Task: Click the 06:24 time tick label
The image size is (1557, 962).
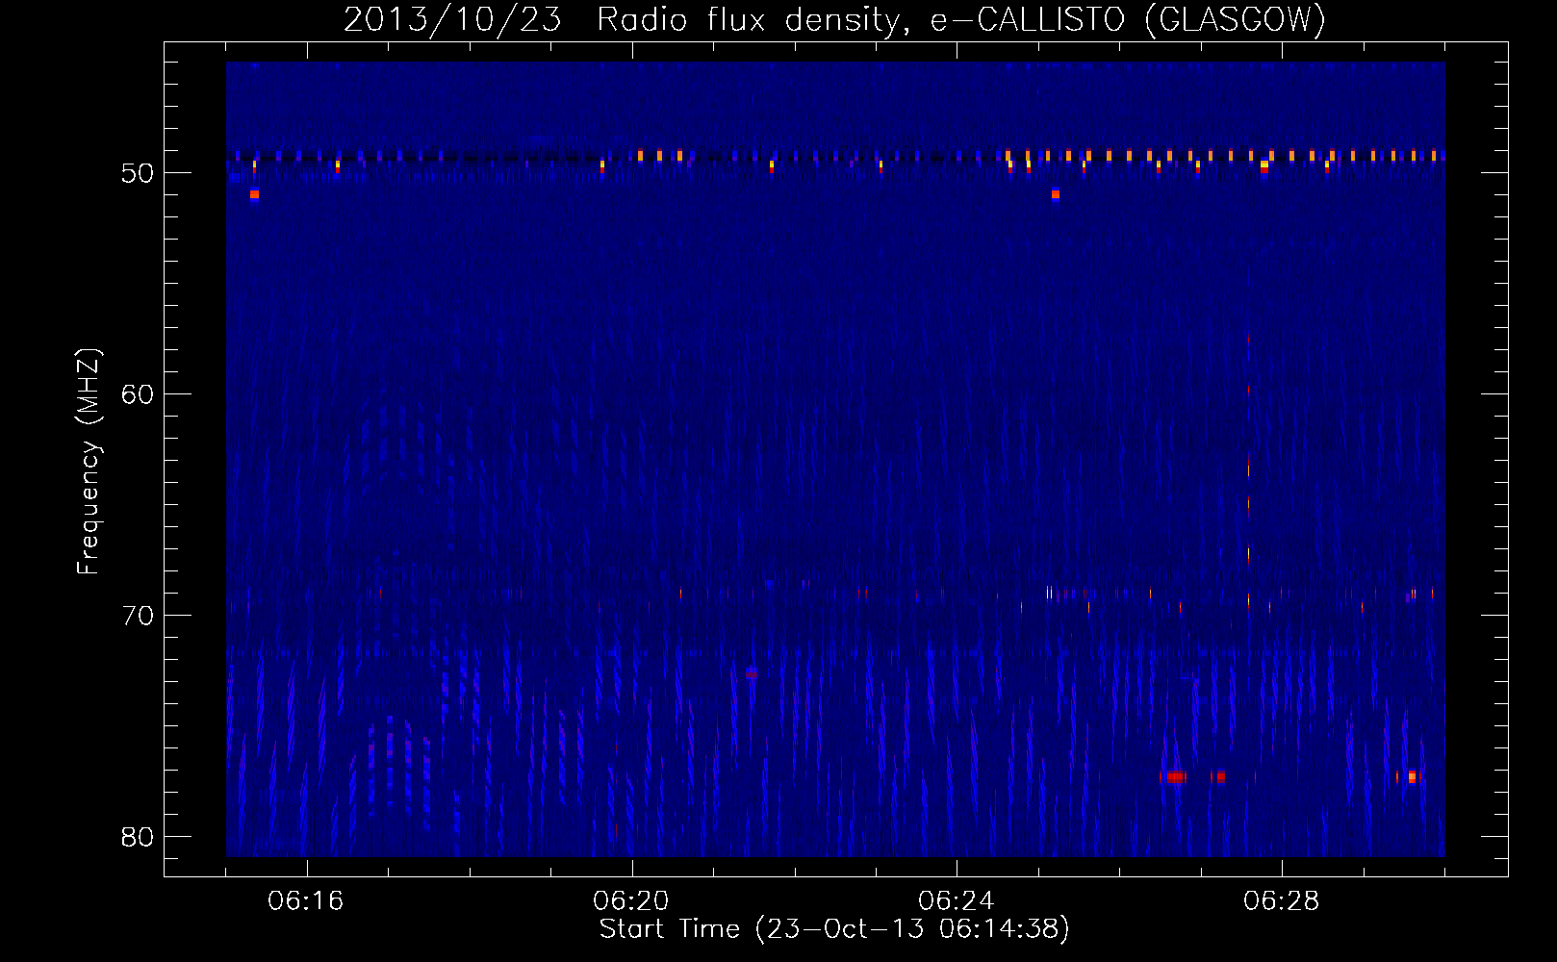Action: point(957,901)
